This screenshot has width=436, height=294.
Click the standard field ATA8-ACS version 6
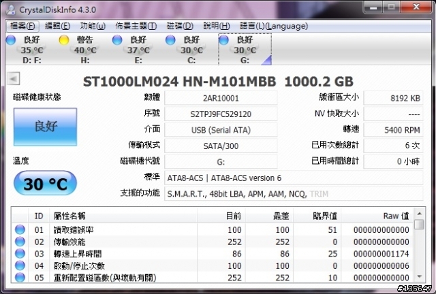click(294, 178)
